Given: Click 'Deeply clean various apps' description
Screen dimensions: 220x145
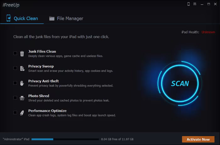Looking at the screenshot, I should coord(65,56).
